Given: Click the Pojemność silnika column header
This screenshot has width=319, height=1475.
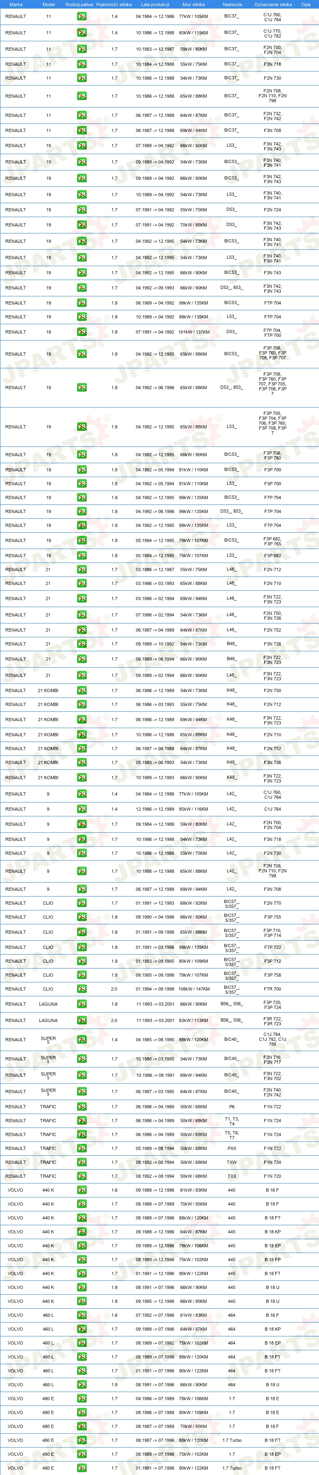Looking at the screenshot, I should [x=114, y=4].
